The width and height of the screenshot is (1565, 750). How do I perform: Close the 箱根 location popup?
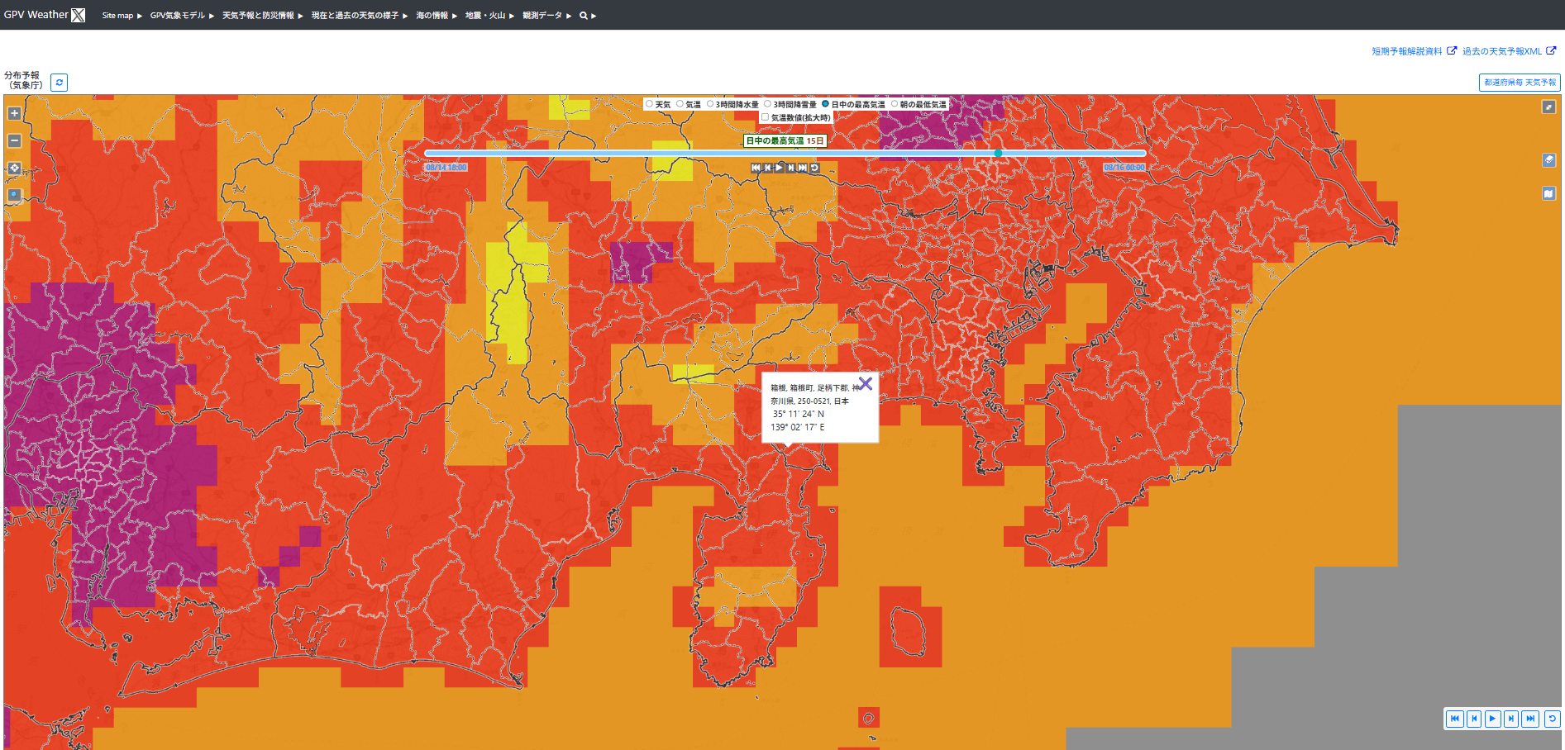[865, 384]
